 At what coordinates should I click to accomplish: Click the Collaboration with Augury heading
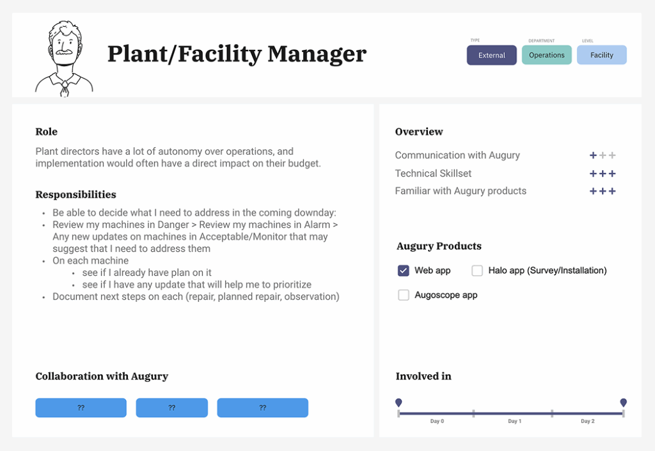102,376
